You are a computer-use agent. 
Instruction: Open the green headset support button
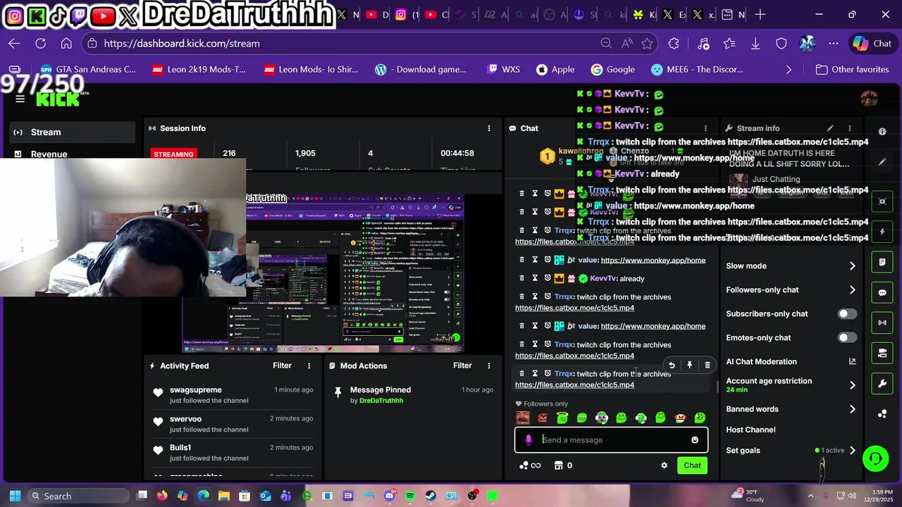(875, 459)
